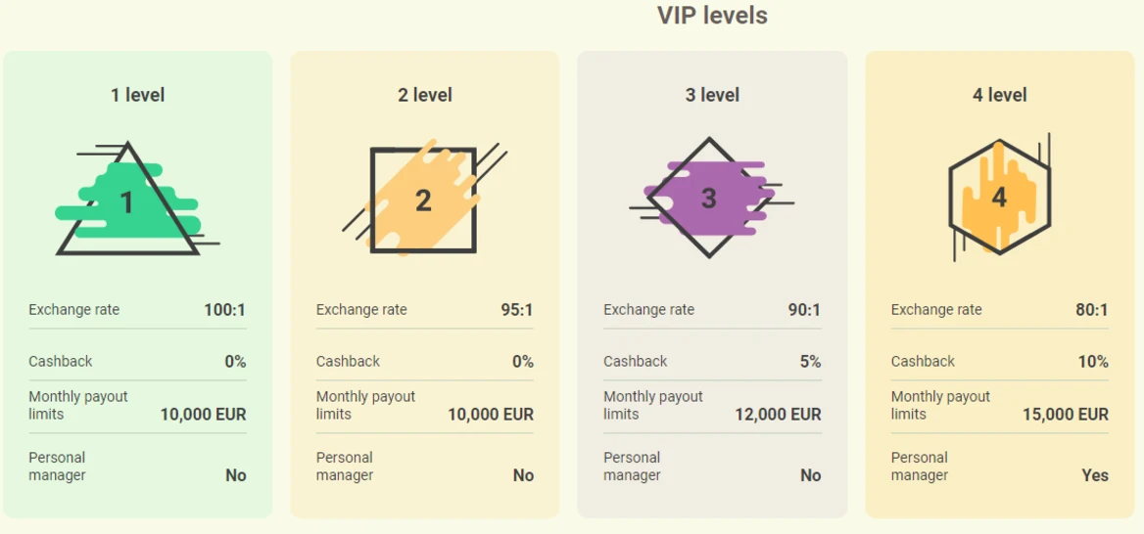This screenshot has height=534, width=1144.
Task: Select the "4 level" card heading
Action: (x=1000, y=95)
